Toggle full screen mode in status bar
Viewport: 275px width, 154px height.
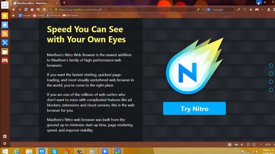click(248, 145)
